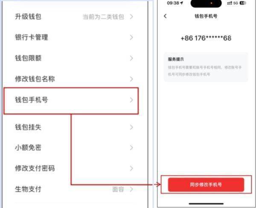Expand 银行卡管理 chevron arrow
256x208 pixels.
point(131,38)
